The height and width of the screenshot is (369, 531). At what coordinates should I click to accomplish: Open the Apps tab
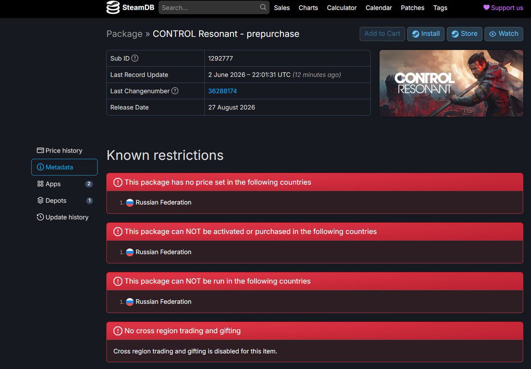(x=64, y=184)
